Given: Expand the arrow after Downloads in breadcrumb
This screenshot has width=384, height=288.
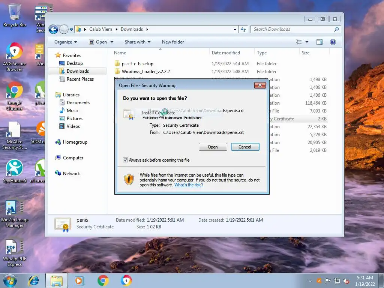Looking at the screenshot, I should pos(147,29).
